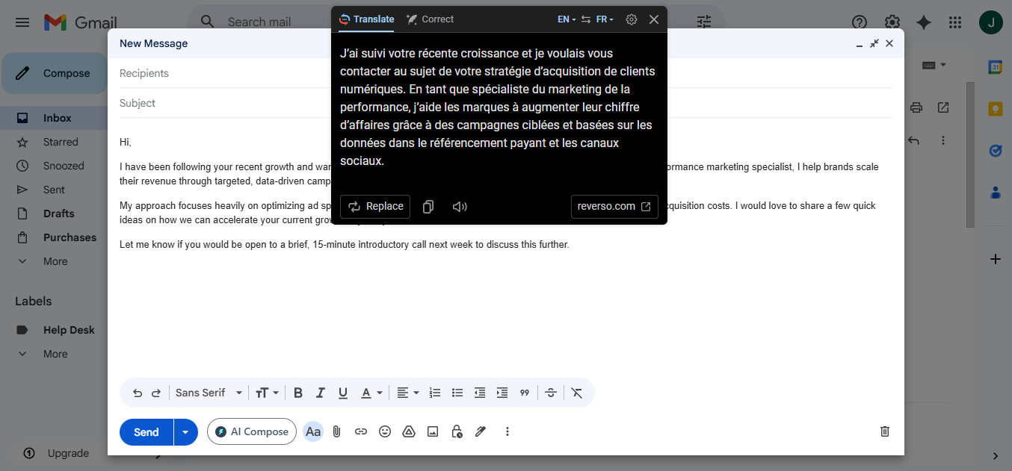Attach a file with the paperclip icon
This screenshot has height=471, width=1012.
click(x=337, y=431)
